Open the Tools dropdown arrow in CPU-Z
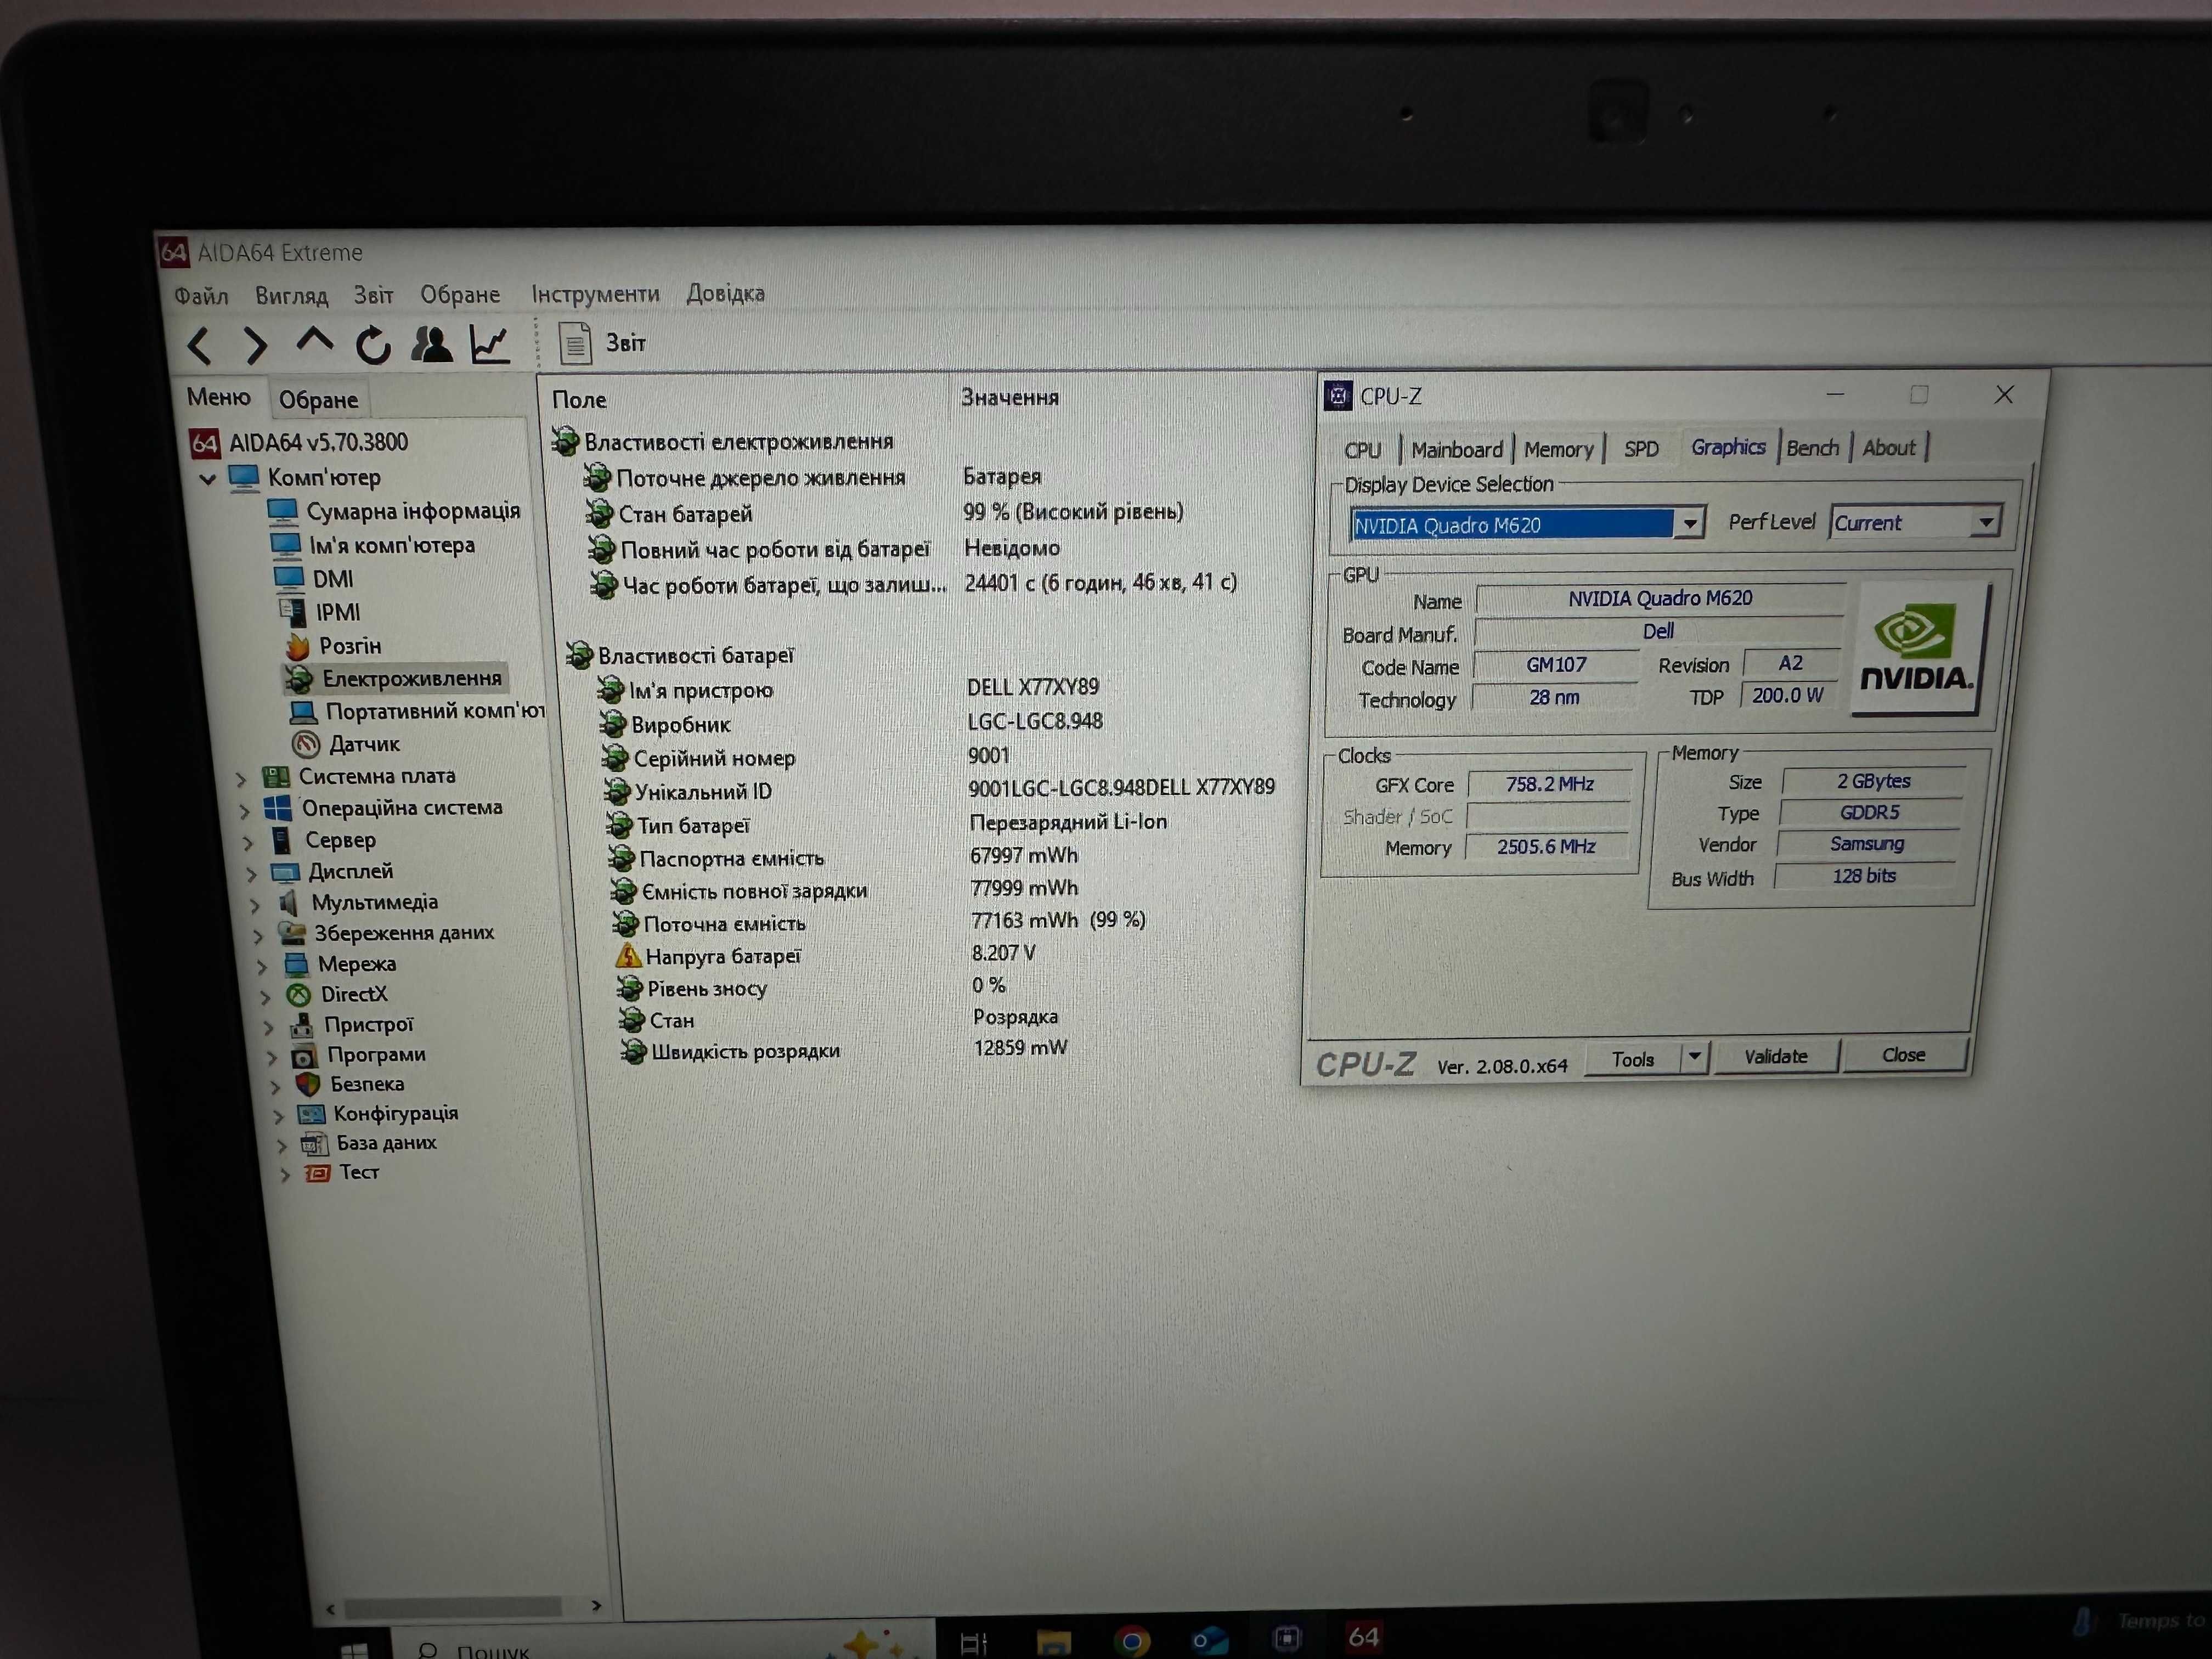2212x1659 pixels. (x=1695, y=1057)
